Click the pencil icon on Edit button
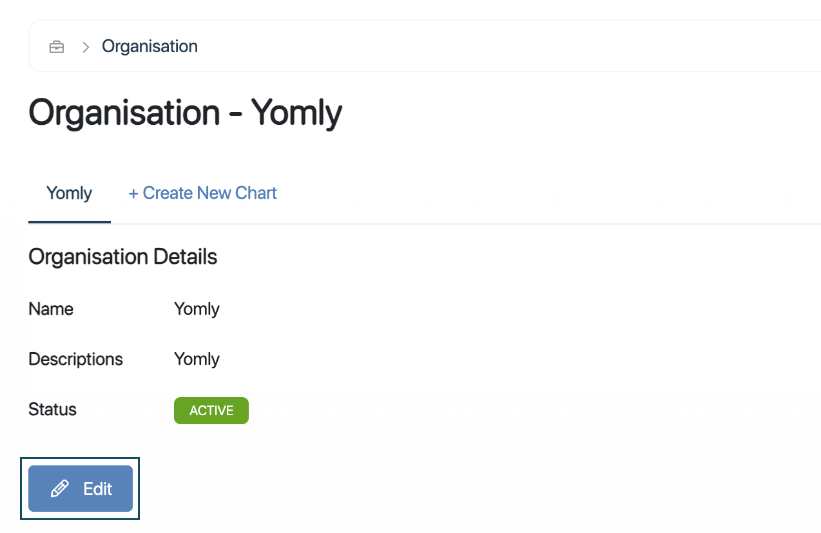This screenshot has height=533, width=821. coord(59,489)
